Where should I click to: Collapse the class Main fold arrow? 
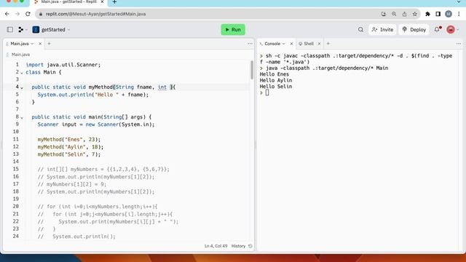(22, 73)
